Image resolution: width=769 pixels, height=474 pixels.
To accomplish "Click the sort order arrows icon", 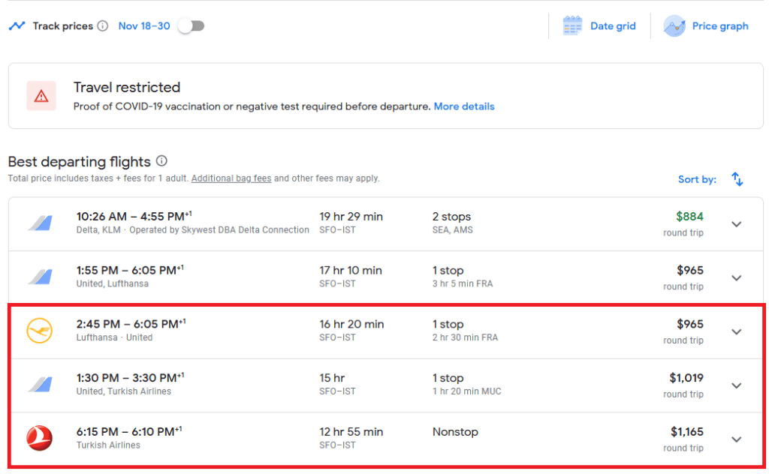I will [737, 179].
